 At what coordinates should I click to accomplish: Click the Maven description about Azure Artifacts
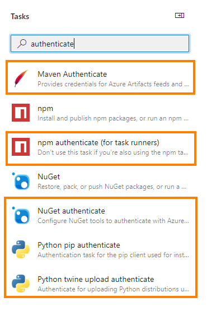coord(114,84)
